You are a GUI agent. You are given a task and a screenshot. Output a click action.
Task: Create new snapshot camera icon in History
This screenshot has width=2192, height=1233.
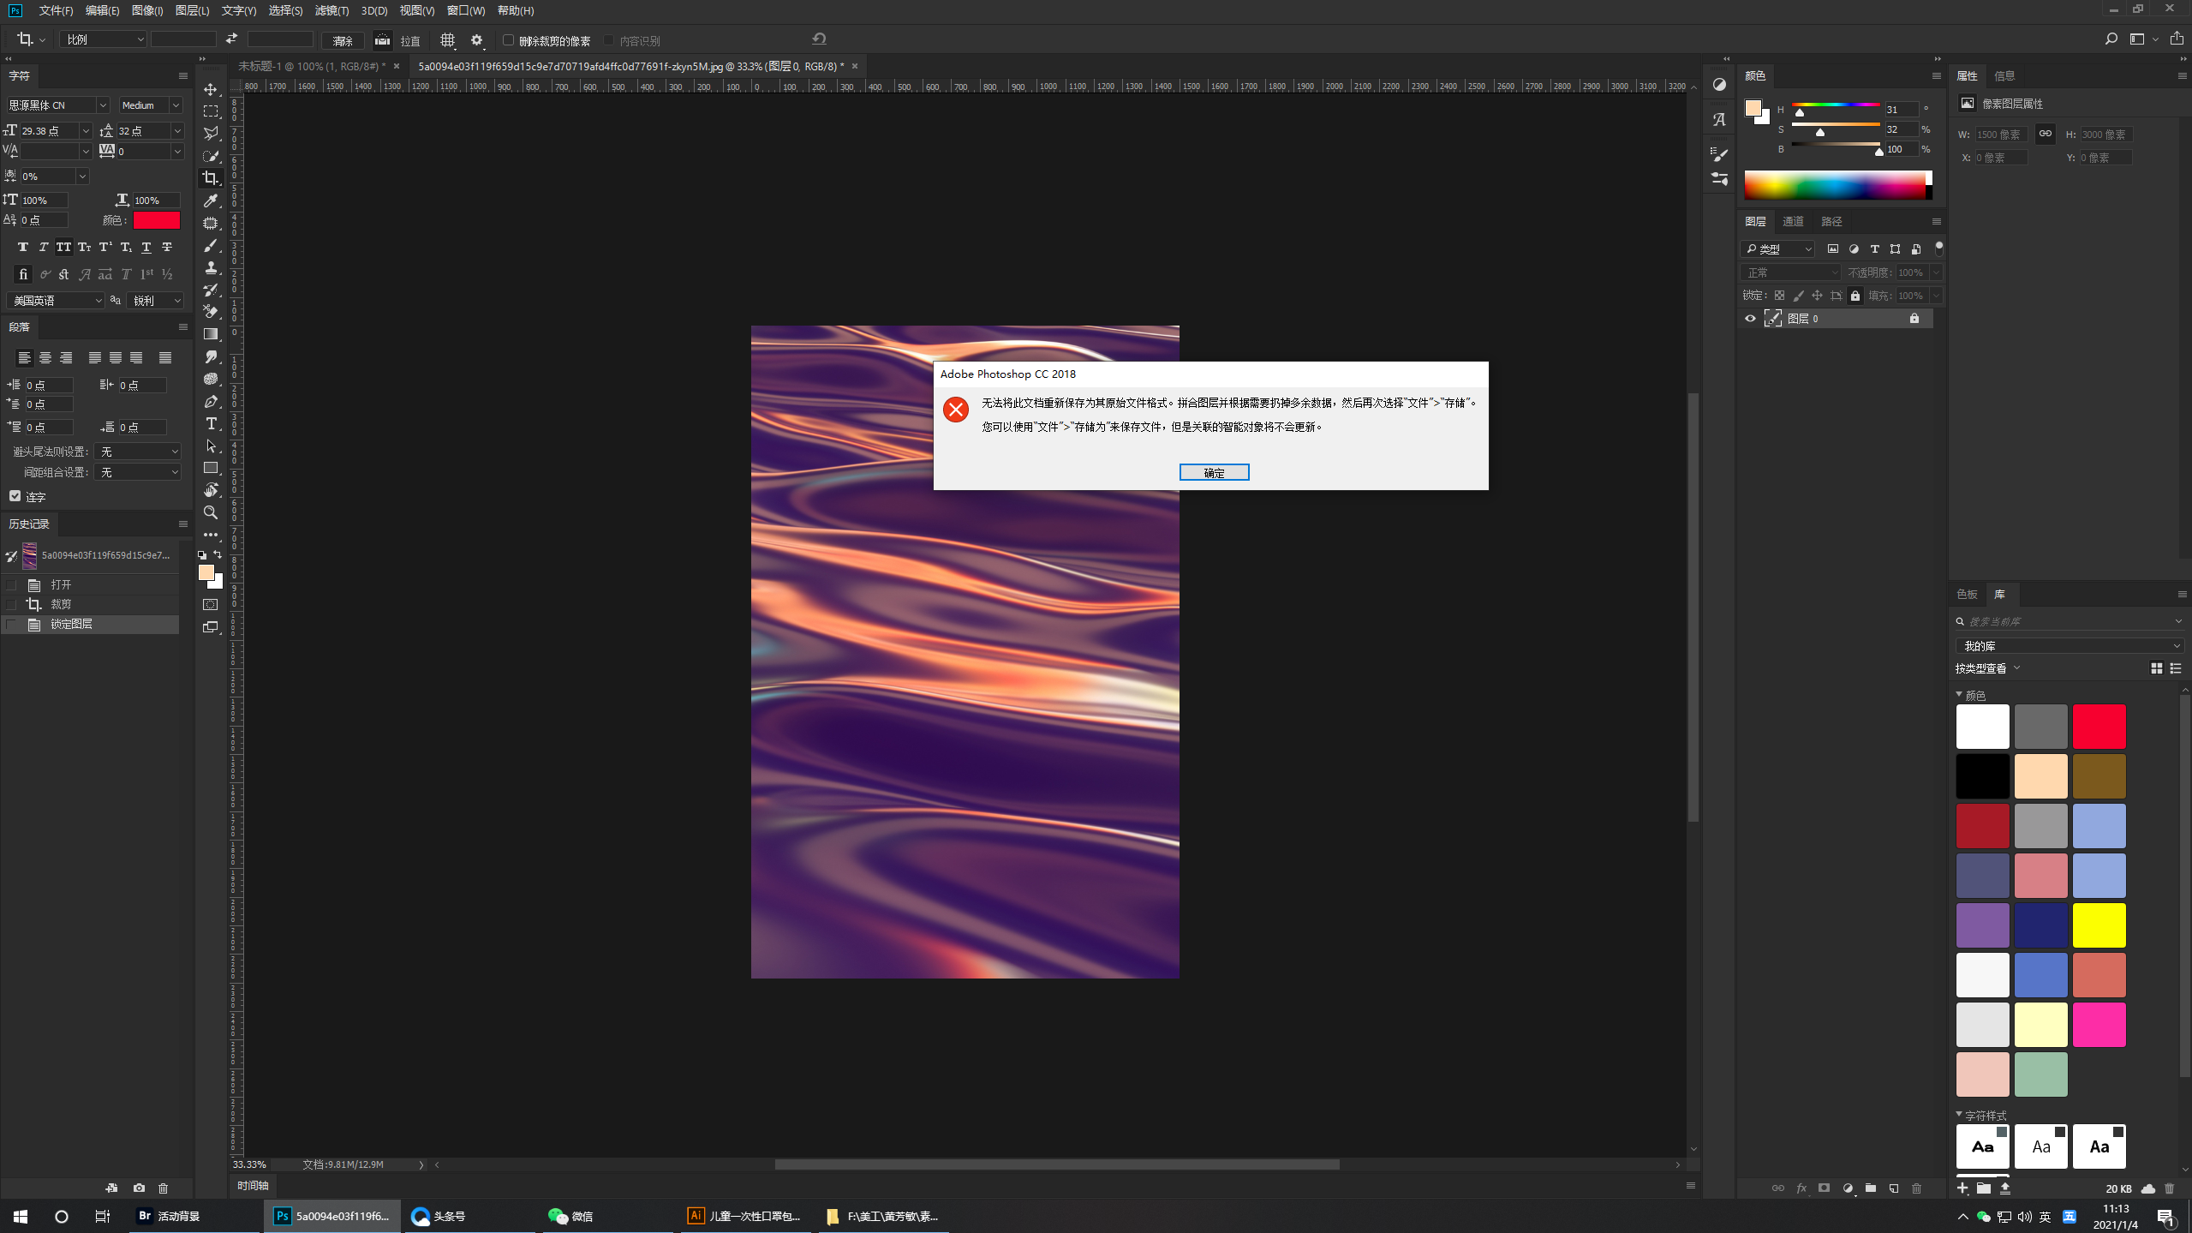[x=139, y=1188]
